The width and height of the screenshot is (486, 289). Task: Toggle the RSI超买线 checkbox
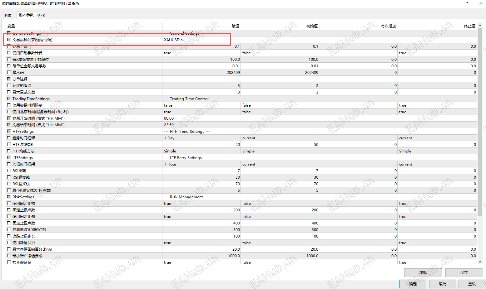pyautogui.click(x=9, y=184)
